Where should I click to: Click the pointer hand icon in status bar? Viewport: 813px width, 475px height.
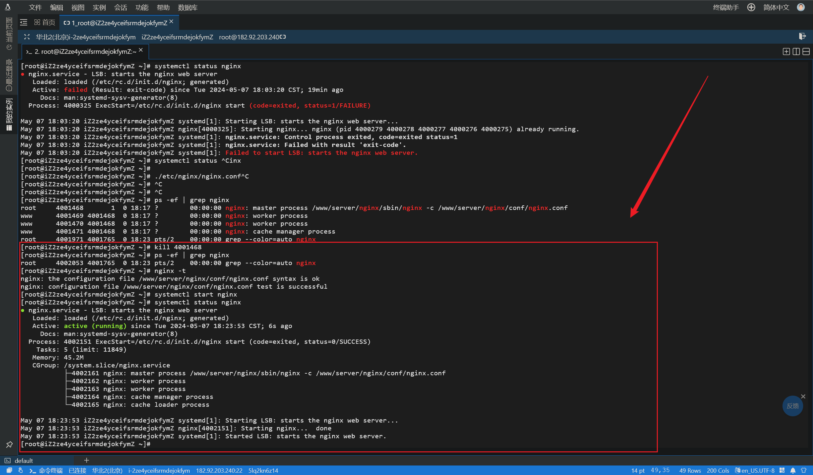pyautogui.click(x=20, y=470)
